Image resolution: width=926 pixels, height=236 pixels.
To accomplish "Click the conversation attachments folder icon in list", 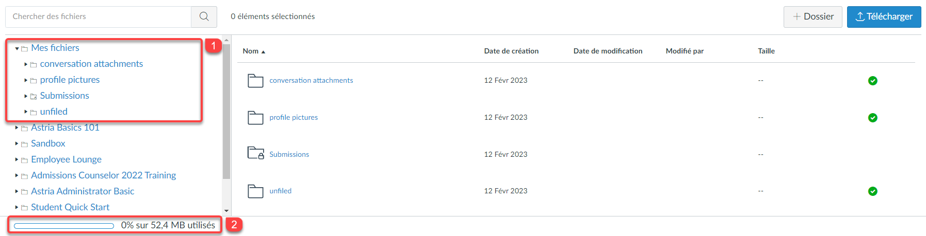I will [255, 81].
